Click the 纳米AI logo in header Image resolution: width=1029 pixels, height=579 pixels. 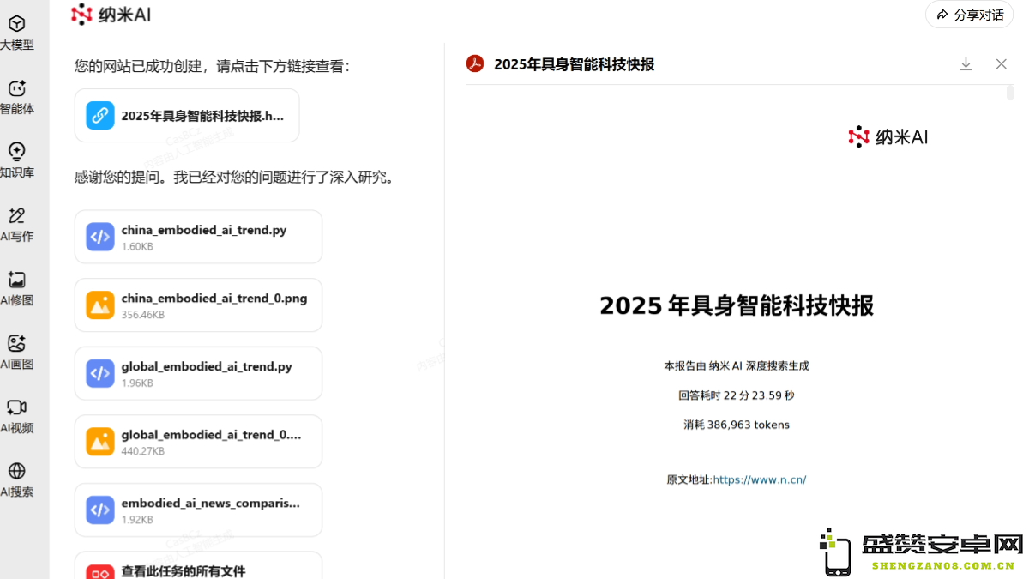point(111,14)
